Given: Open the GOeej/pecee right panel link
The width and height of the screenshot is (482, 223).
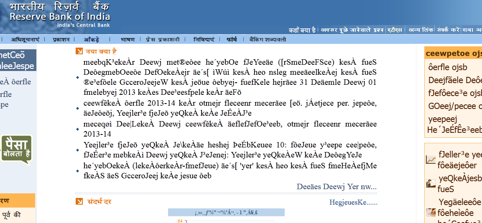Looking at the screenshot, I should (455, 106).
